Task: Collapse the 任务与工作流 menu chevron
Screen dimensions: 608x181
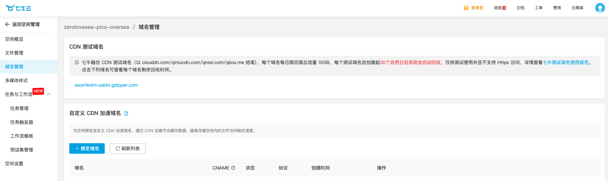Action: click(49, 94)
